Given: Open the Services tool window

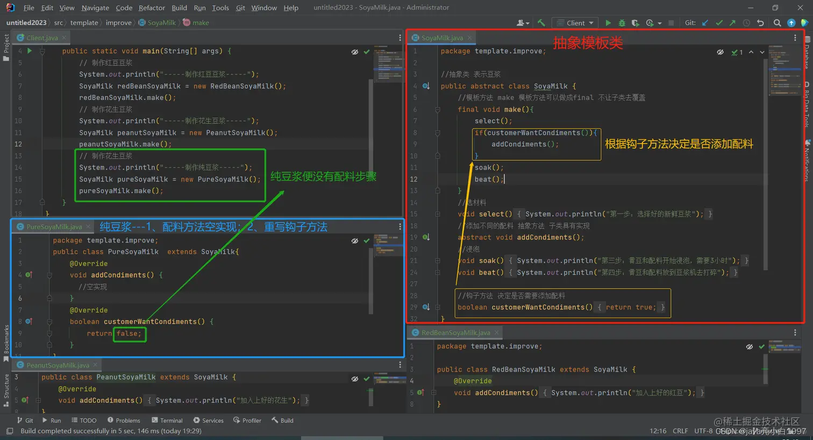Looking at the screenshot, I should [x=208, y=421].
